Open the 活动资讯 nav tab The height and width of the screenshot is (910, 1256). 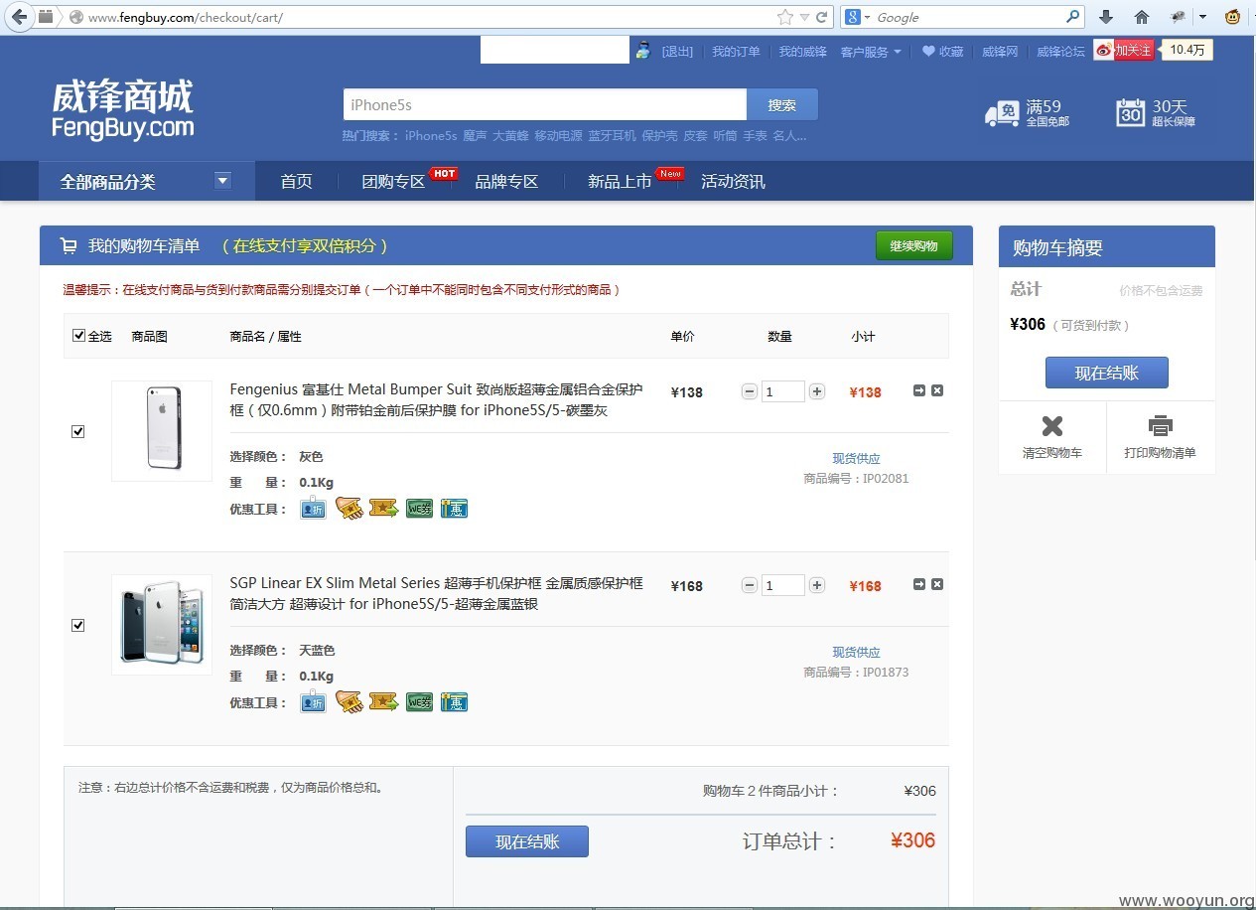(733, 181)
